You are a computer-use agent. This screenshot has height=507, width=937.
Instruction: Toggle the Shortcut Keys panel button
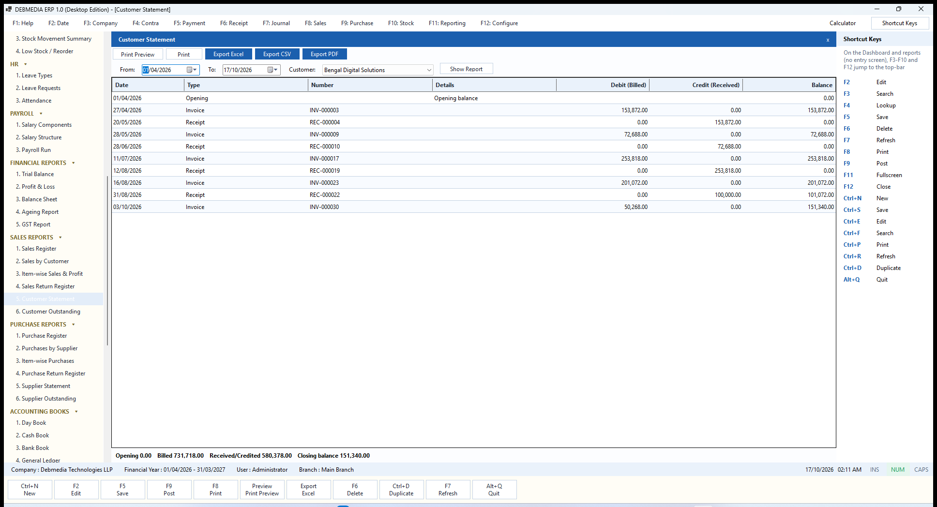click(x=900, y=23)
